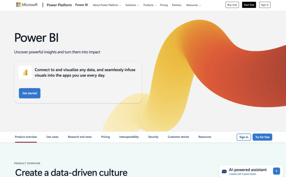Go to Partners in the top navigation
This screenshot has height=177, width=286.
(177, 5)
